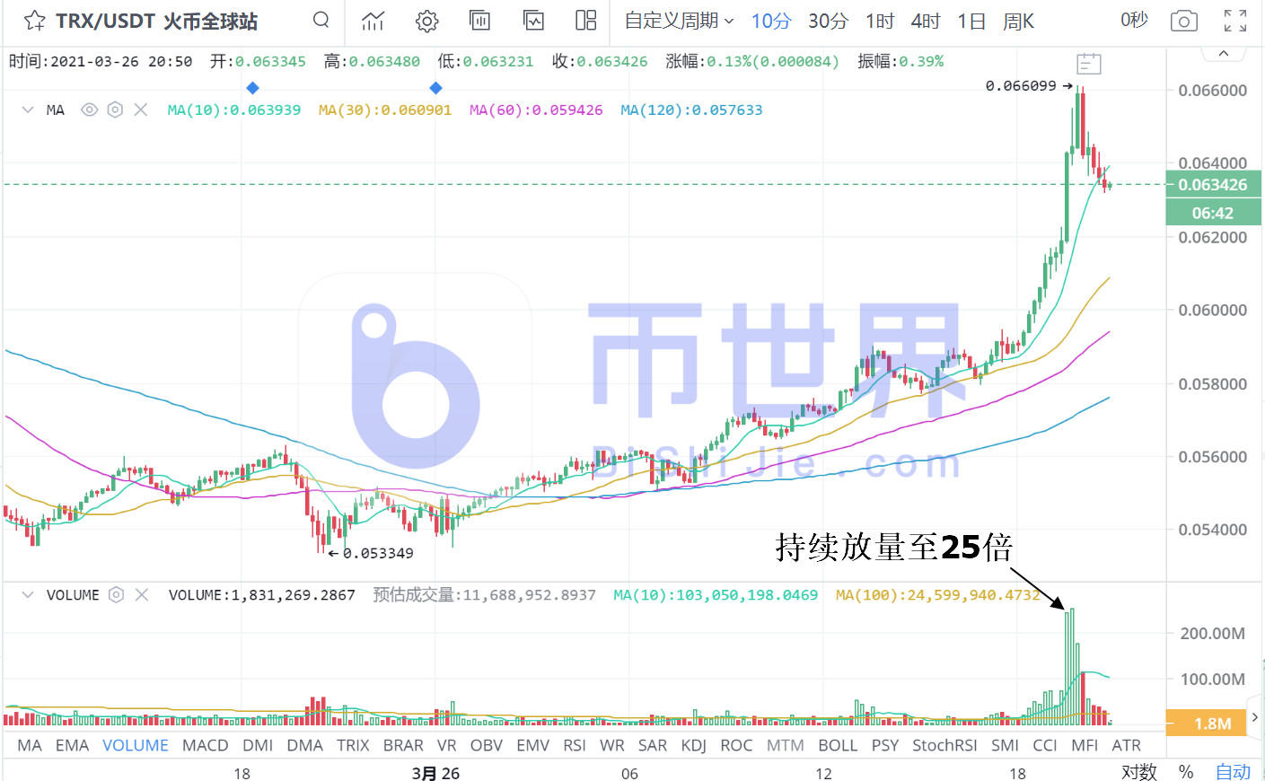Open the chart settings gear icon
Image resolution: width=1265 pixels, height=781 pixels.
click(426, 21)
